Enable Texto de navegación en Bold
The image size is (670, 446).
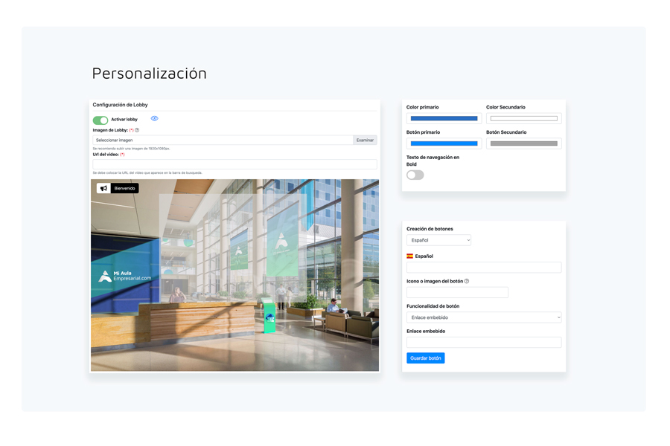(415, 175)
